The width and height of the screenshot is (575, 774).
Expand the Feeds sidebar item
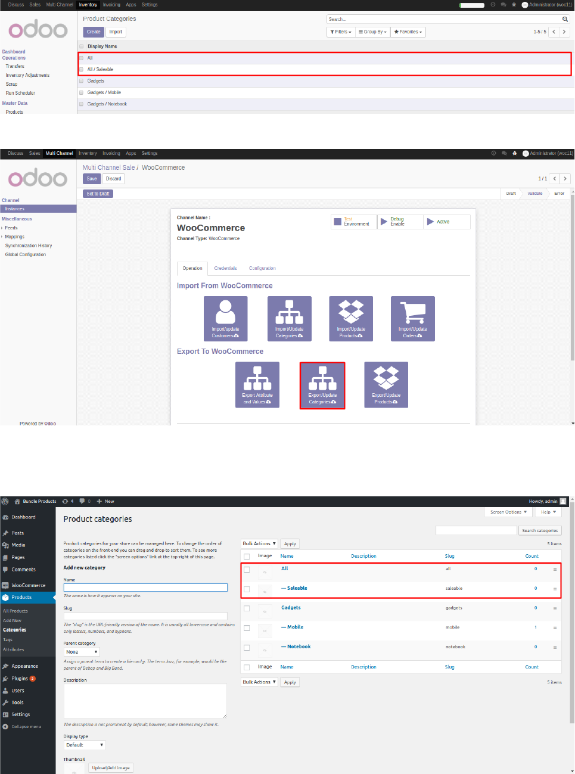point(11,228)
